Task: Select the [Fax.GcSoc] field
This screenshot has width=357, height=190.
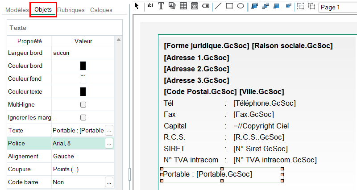Action: tap(253, 115)
